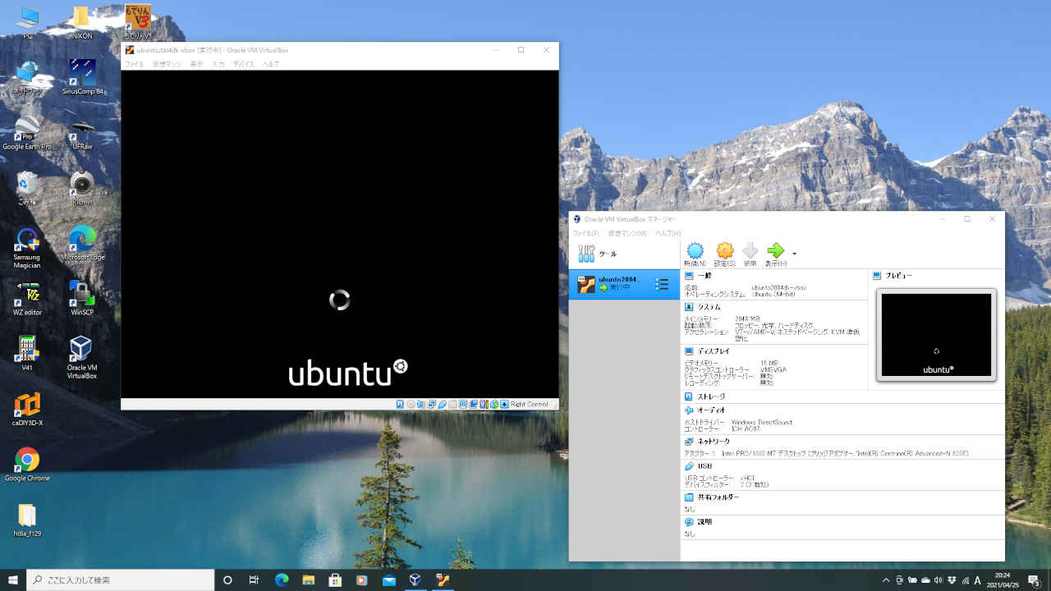
Task: Open the デバイス menu in VM window
Action: coord(244,64)
